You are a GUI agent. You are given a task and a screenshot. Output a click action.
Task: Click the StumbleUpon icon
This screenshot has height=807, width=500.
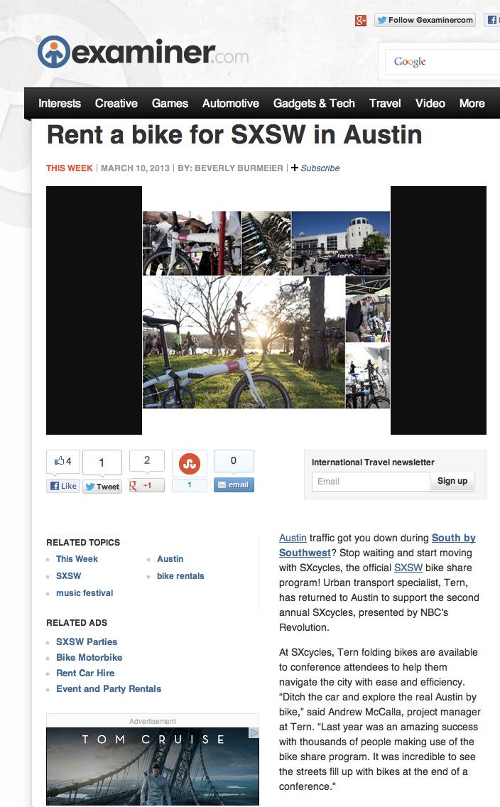click(x=190, y=464)
